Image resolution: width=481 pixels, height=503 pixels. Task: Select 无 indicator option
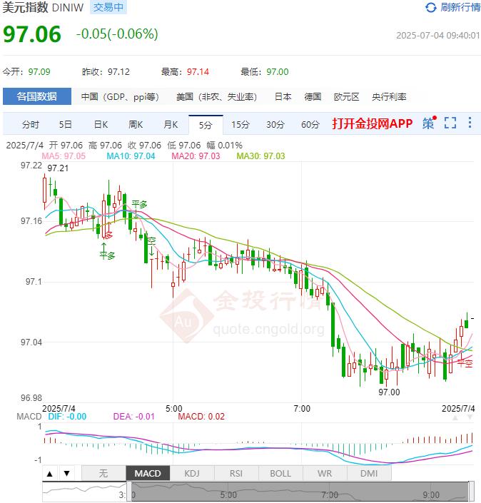click(x=103, y=474)
